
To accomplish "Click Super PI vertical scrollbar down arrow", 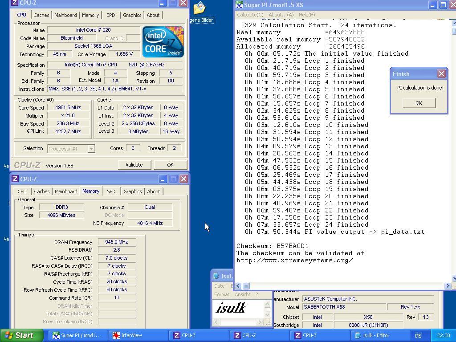I will click(454, 278).
